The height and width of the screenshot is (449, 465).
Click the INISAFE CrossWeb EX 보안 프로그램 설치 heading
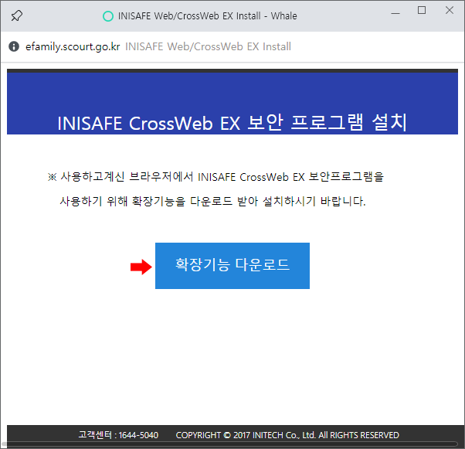coord(232,123)
